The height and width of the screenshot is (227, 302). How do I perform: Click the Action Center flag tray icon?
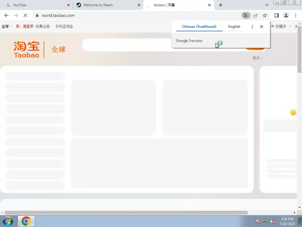[x=258, y=221]
